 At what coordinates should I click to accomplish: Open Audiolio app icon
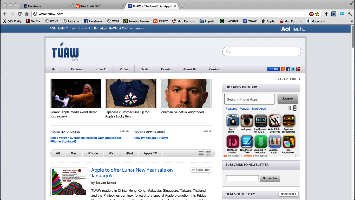pyautogui.click(x=275, y=142)
